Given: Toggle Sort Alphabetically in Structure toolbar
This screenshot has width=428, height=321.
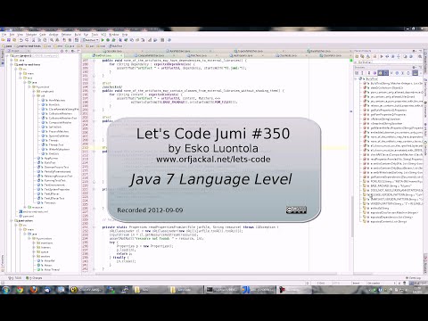Looking at the screenshot, I should (x=362, y=73).
